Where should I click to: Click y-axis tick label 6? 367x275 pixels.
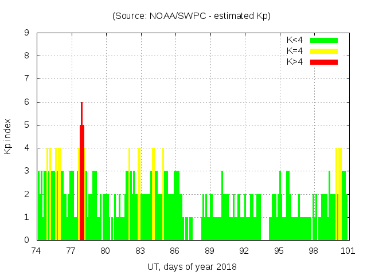coord(27,102)
